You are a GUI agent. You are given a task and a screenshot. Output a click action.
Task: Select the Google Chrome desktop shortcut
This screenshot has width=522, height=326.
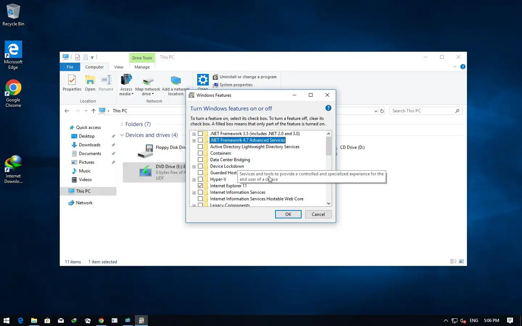coord(13,93)
